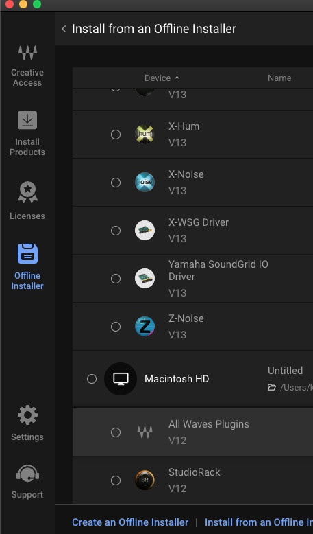Click the Name column header
The width and height of the screenshot is (313, 534).
(279, 78)
